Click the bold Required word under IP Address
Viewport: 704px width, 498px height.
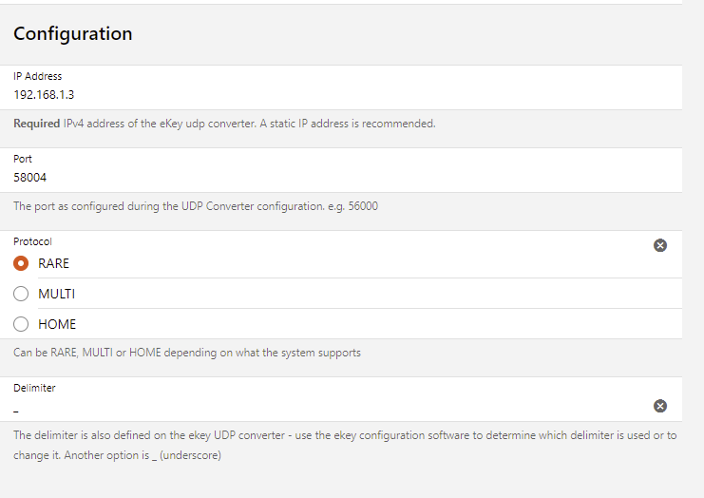click(37, 124)
